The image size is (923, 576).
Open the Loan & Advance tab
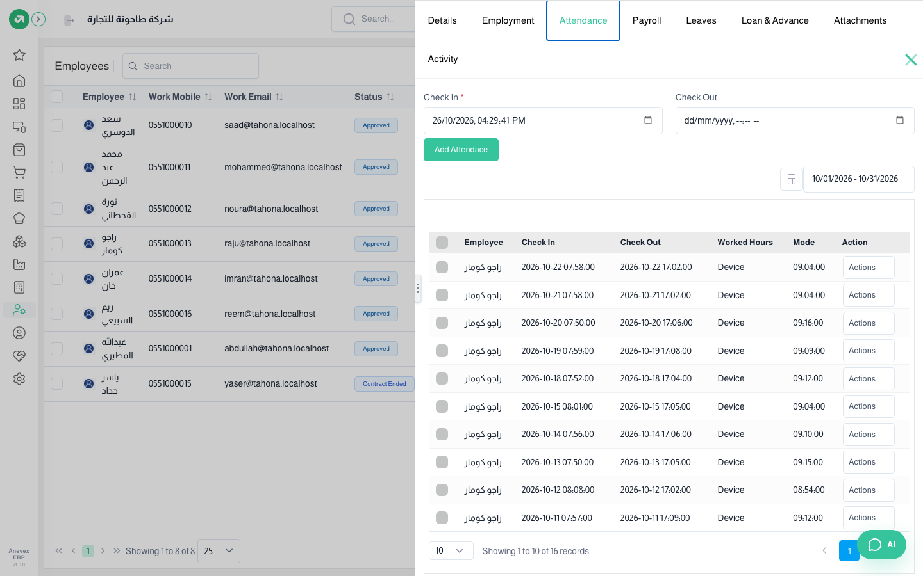click(x=775, y=20)
